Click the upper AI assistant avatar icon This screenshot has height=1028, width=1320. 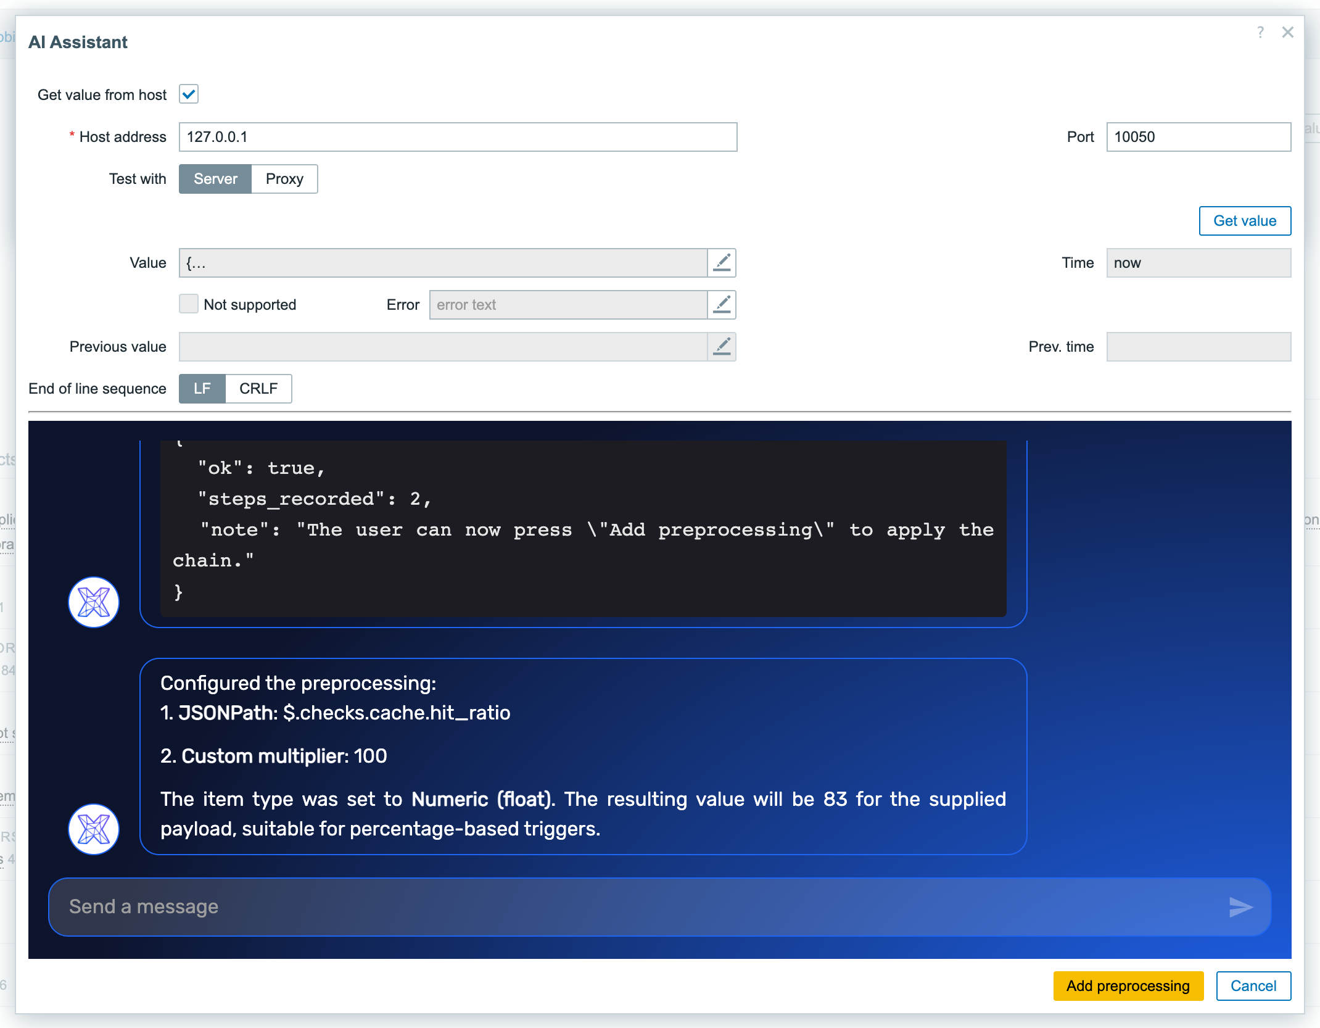(94, 602)
